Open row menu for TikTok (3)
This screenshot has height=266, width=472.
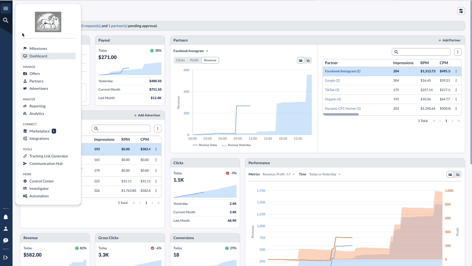tap(456, 90)
